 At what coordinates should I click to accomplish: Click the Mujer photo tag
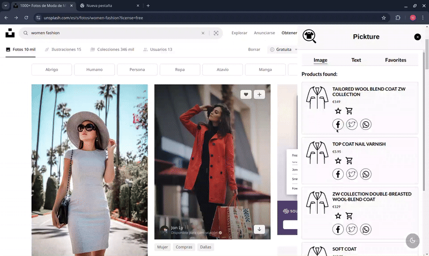[162, 247]
